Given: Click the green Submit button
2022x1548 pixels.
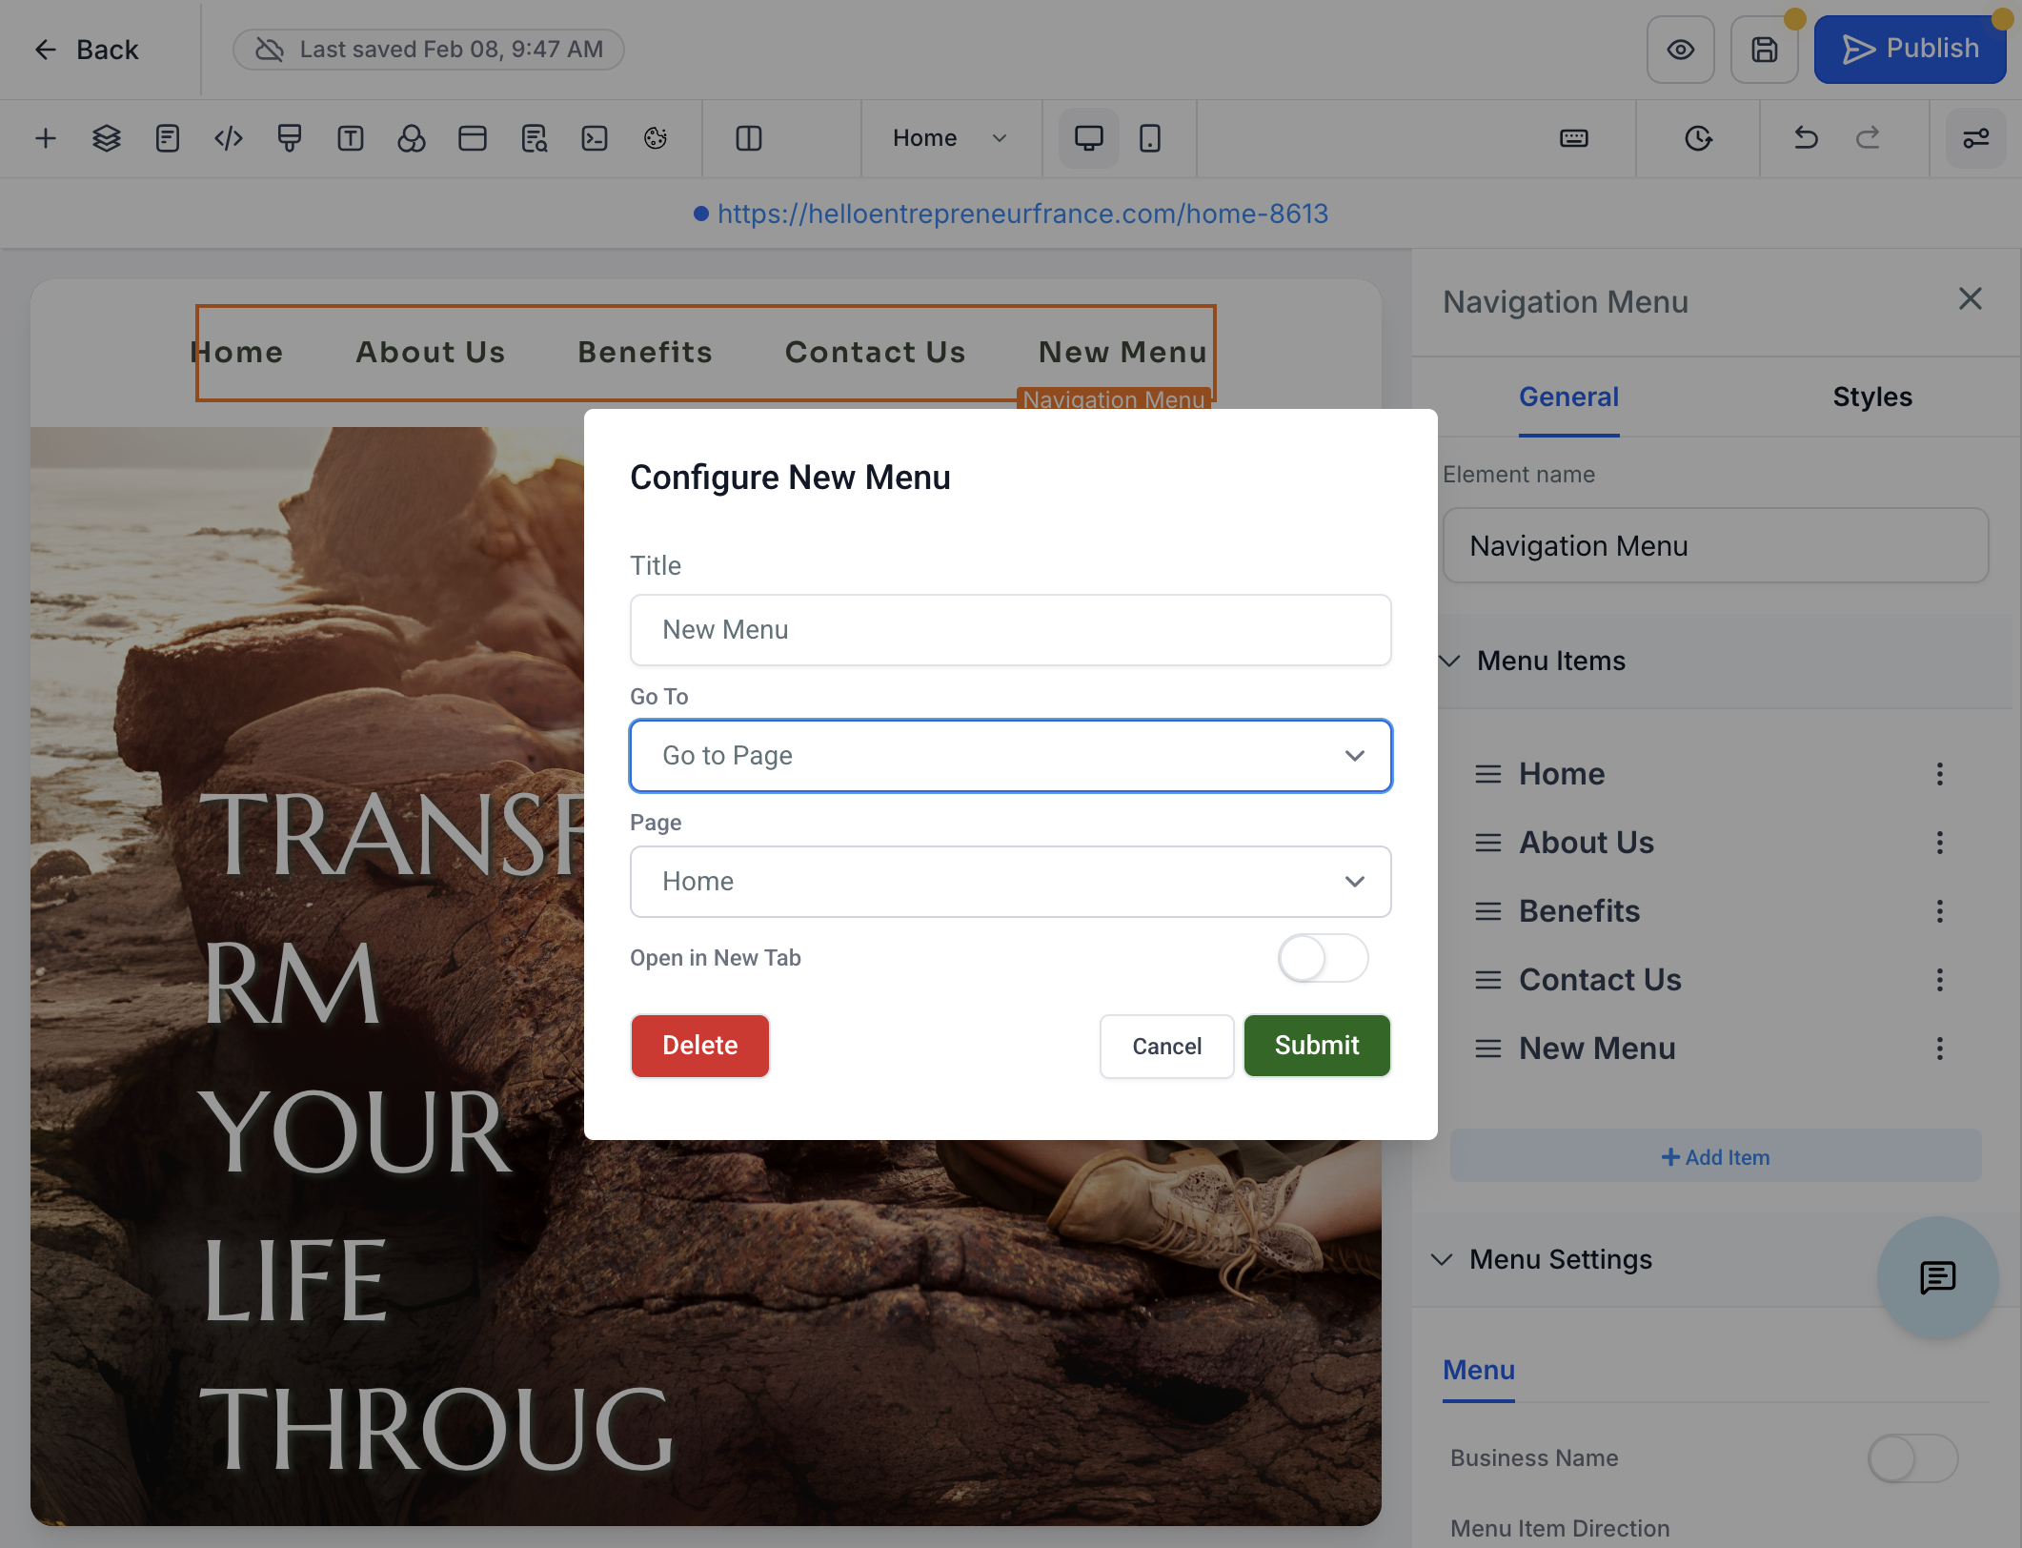Looking at the screenshot, I should click(x=1317, y=1046).
